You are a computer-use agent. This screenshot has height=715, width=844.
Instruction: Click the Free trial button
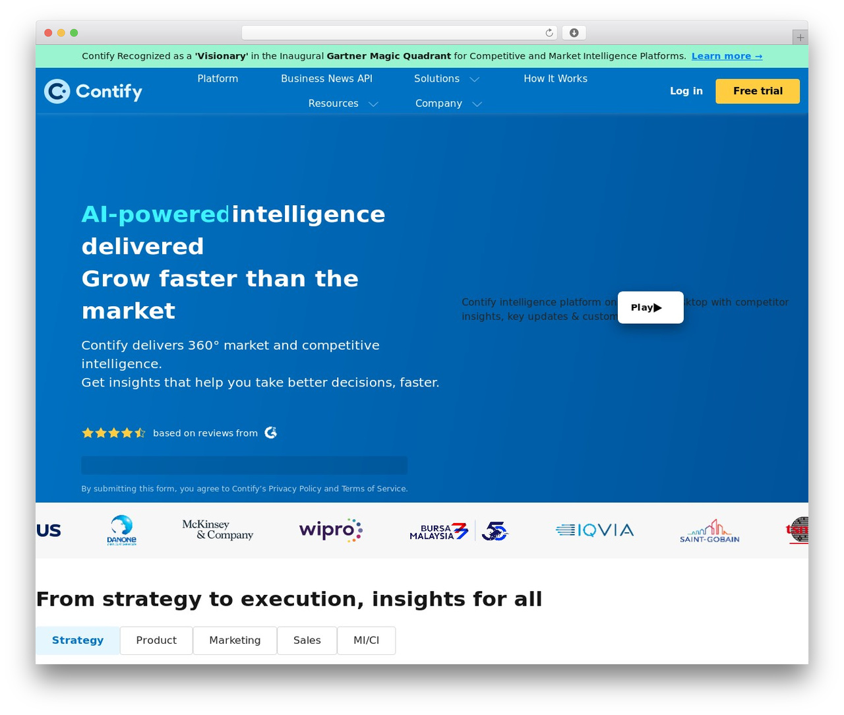(758, 91)
